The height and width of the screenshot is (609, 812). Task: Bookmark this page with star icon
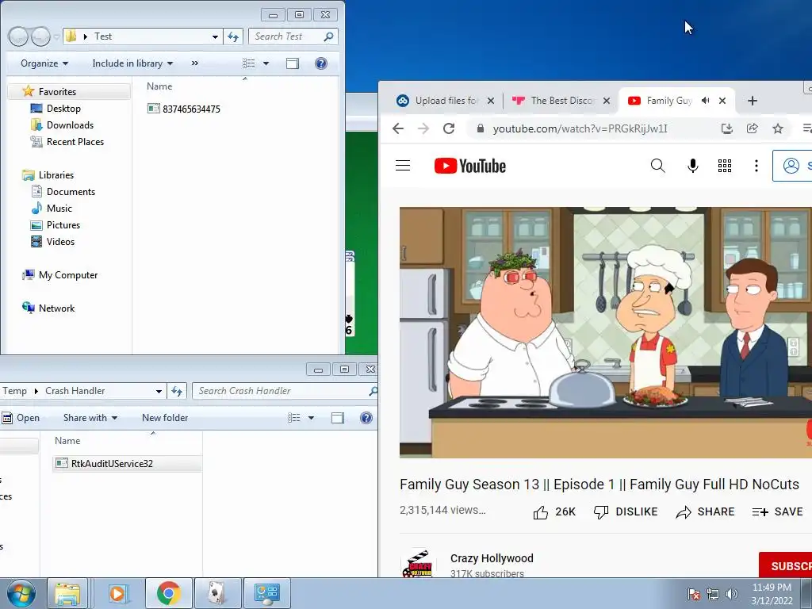coord(777,128)
